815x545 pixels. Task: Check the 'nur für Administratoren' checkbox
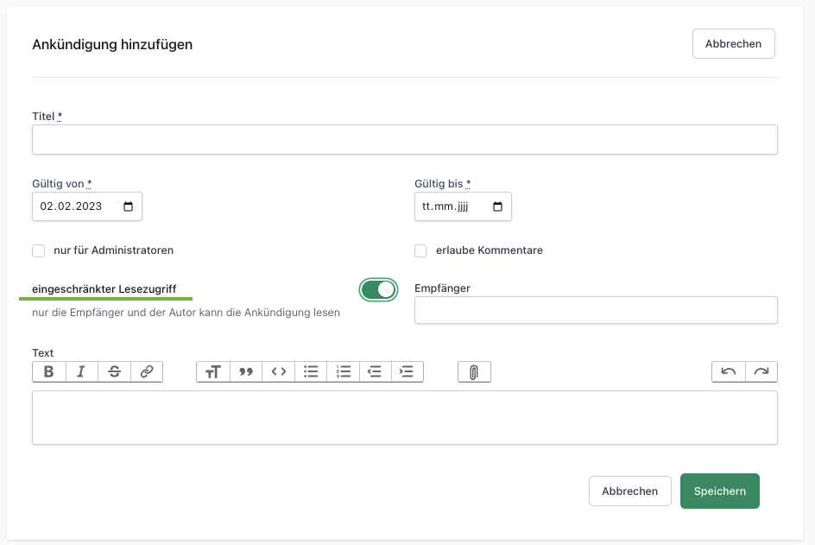pos(39,250)
